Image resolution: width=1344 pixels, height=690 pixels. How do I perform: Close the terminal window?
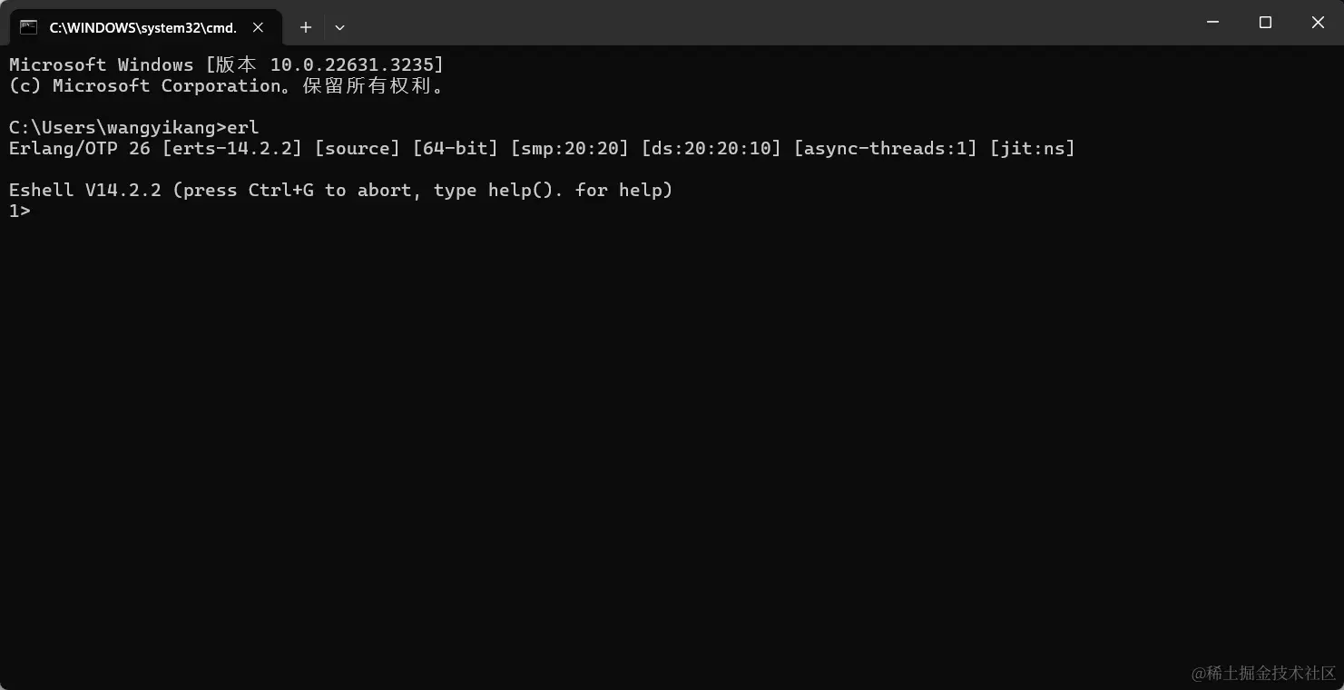(x=1318, y=23)
